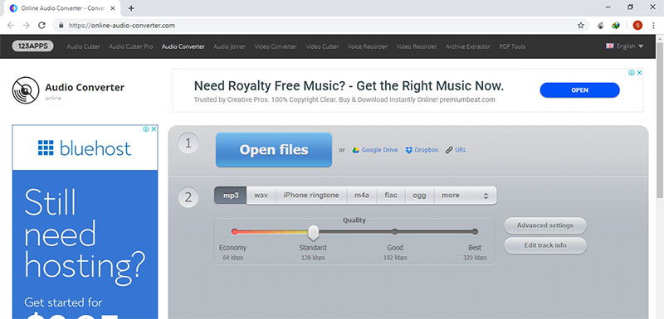The image size is (664, 319).
Task: Bookmark this page with the star icon
Action: tap(580, 26)
